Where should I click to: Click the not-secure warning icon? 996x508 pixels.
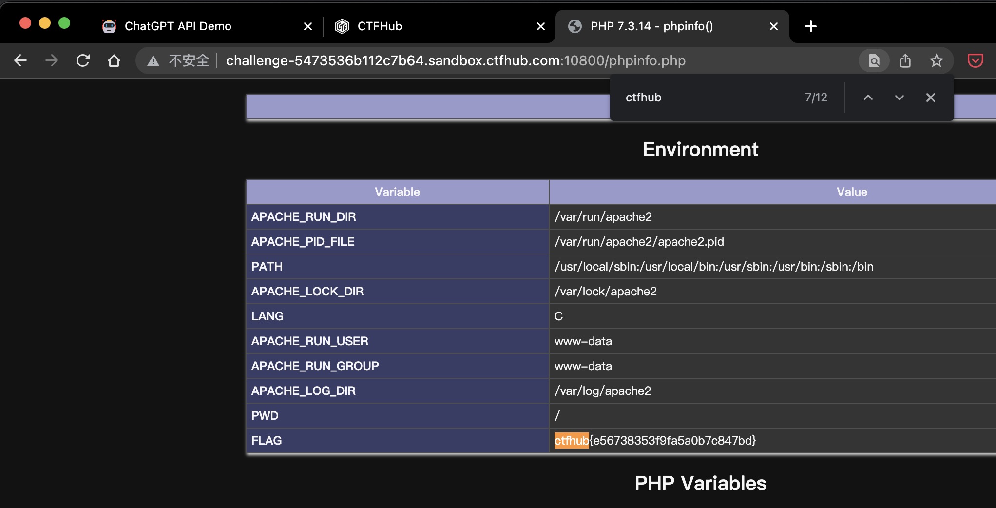coord(153,60)
